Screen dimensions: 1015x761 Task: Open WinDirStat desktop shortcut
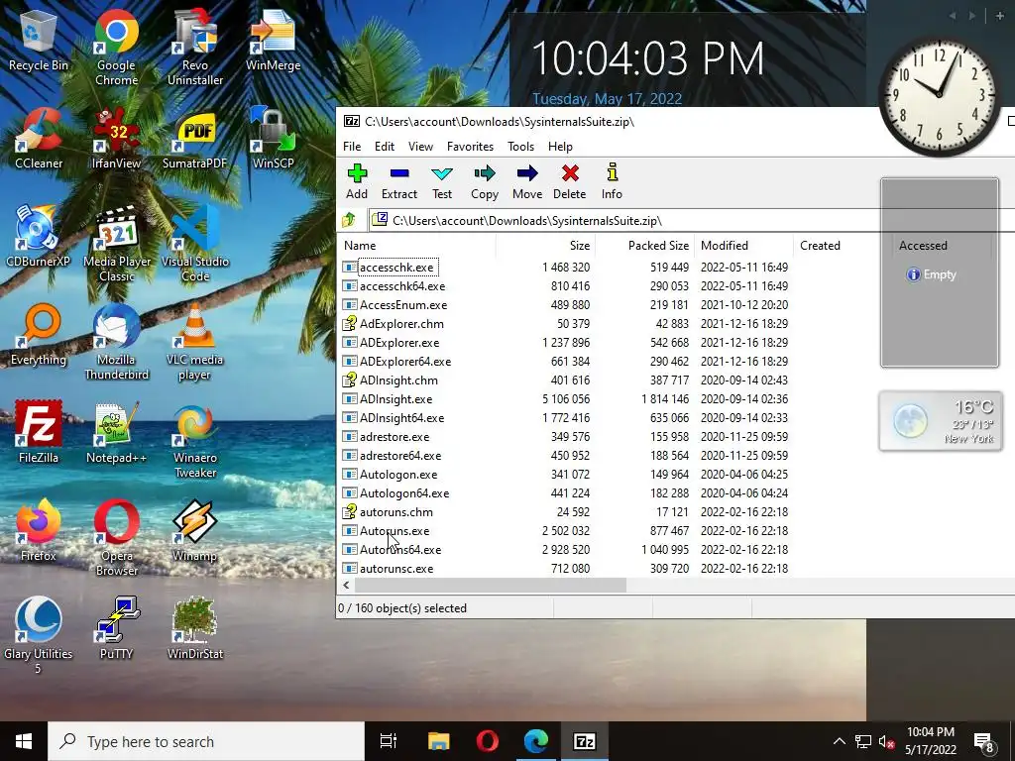click(195, 628)
